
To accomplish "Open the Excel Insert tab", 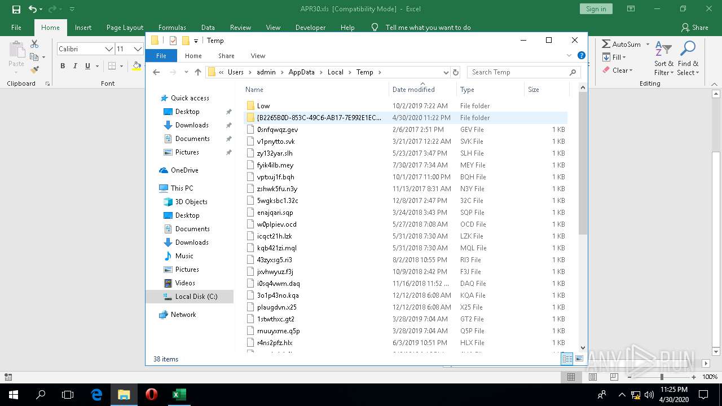I will tap(83, 27).
